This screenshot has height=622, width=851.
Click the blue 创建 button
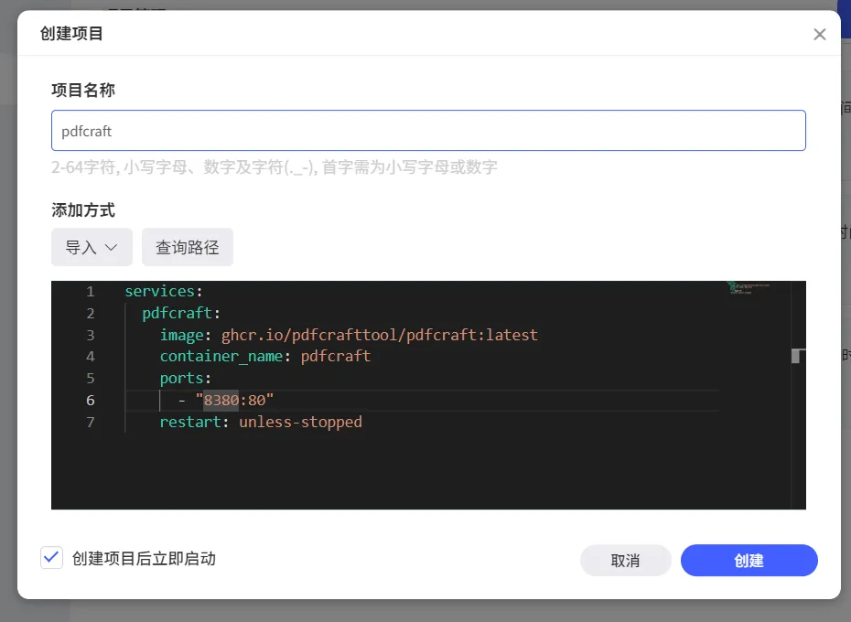click(749, 560)
